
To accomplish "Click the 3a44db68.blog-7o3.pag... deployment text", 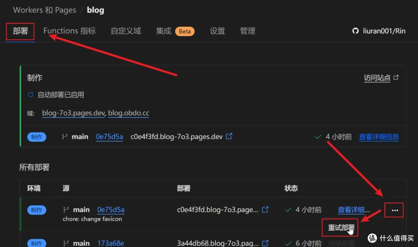I will click(x=218, y=243).
